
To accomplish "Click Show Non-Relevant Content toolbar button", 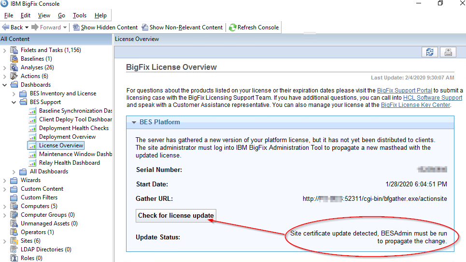I will [182, 27].
